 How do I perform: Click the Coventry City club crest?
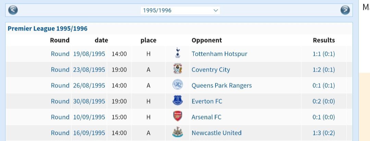point(177,69)
